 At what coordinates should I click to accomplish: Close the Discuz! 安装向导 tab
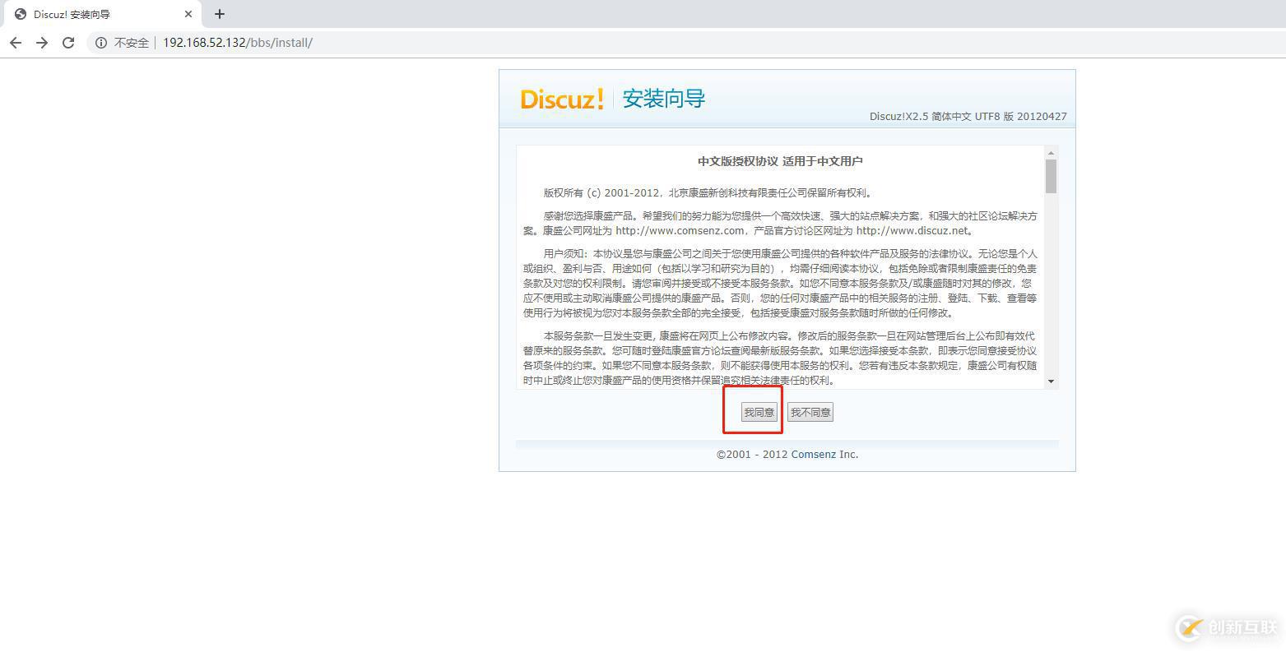click(188, 13)
